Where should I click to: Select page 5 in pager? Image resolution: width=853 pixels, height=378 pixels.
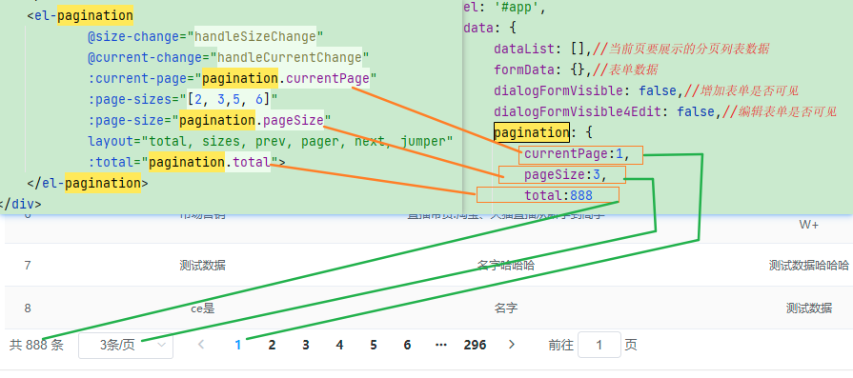point(374,345)
